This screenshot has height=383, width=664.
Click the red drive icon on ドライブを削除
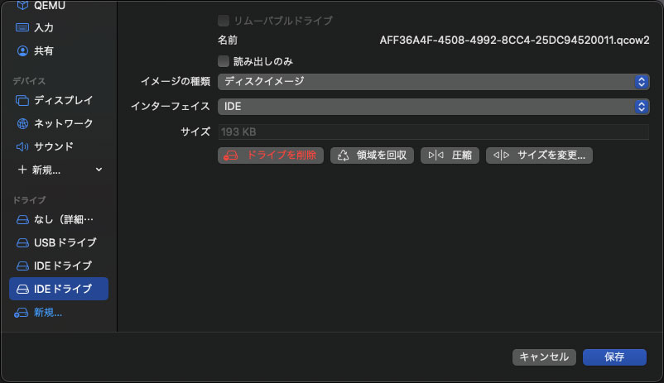click(231, 156)
